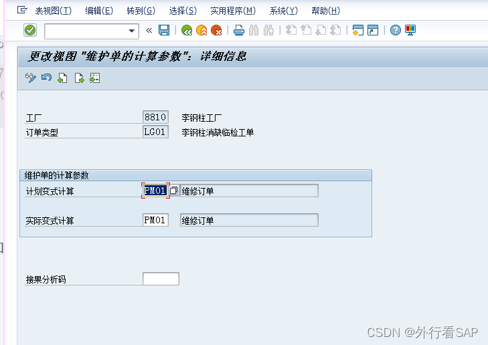Click the 维修订单 description beside 计划变式计算
This screenshot has height=345, width=488.
(x=249, y=191)
